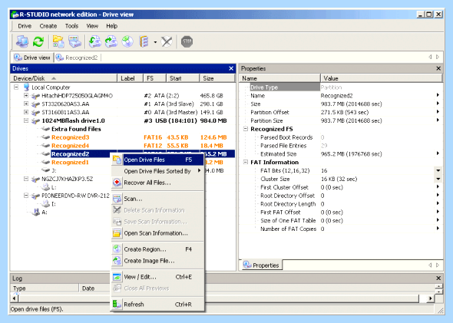The width and height of the screenshot is (453, 323).
Task: Switch to the Recognized2 tab
Action: click(x=77, y=58)
